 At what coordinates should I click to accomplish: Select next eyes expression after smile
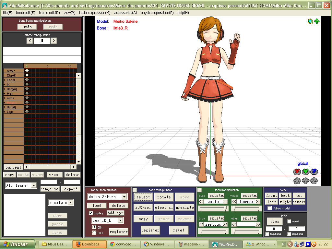click(x=225, y=202)
